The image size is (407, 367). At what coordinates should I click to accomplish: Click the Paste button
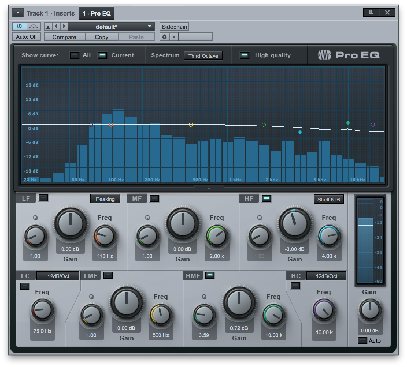point(136,37)
